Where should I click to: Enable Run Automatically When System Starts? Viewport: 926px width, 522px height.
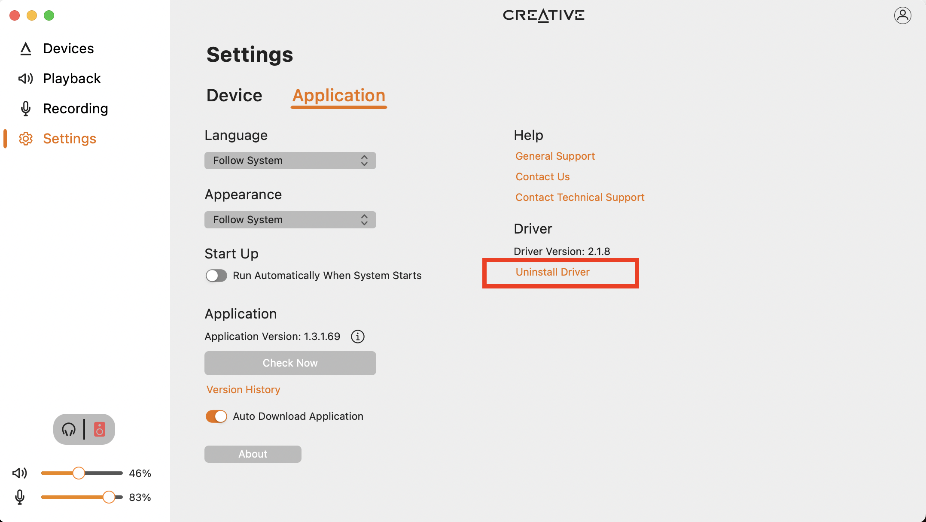tap(216, 276)
